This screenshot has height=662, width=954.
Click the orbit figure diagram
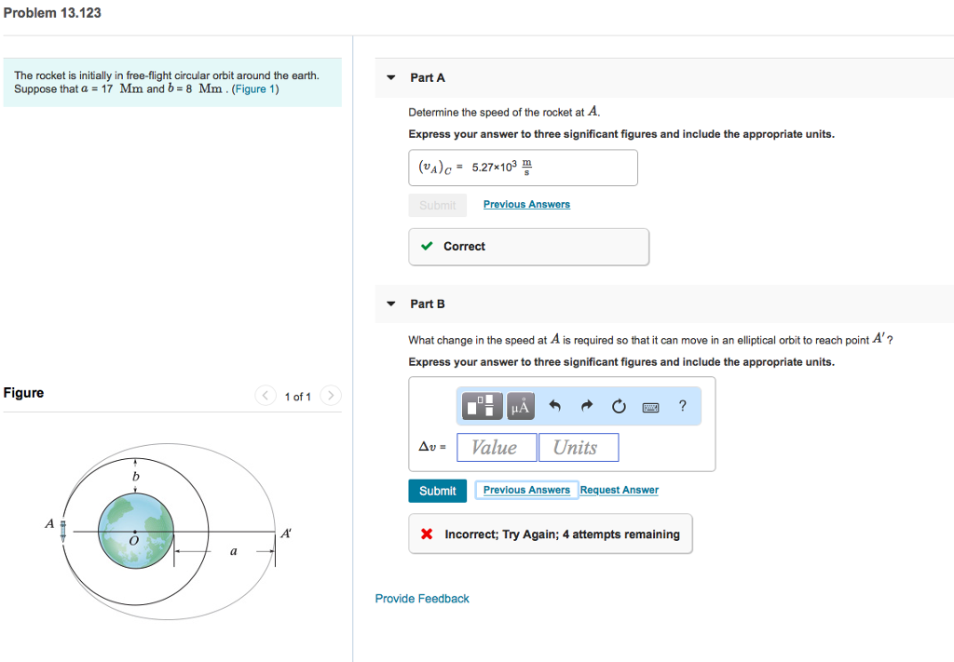pyautogui.click(x=168, y=532)
